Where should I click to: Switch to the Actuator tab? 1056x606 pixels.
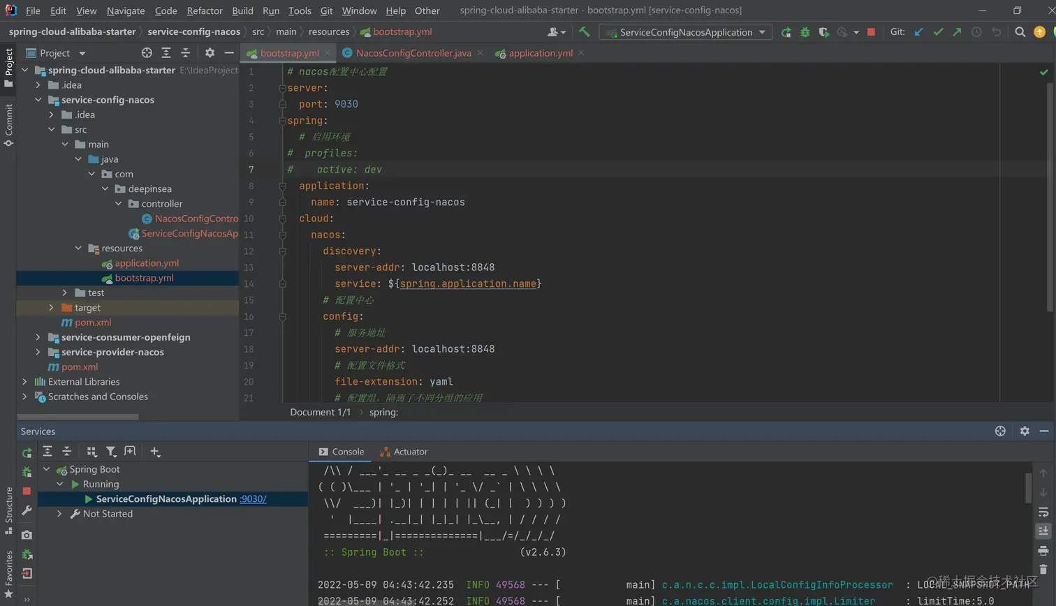point(404,452)
